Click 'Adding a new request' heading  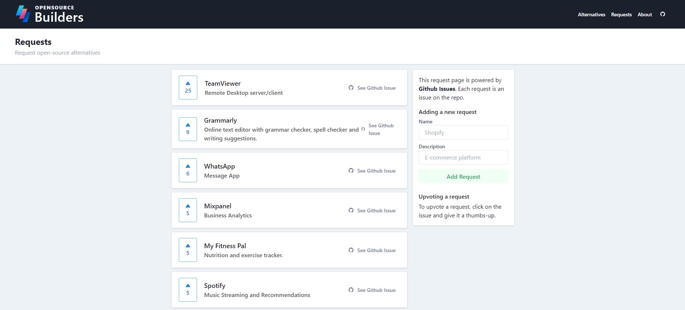[x=447, y=112]
